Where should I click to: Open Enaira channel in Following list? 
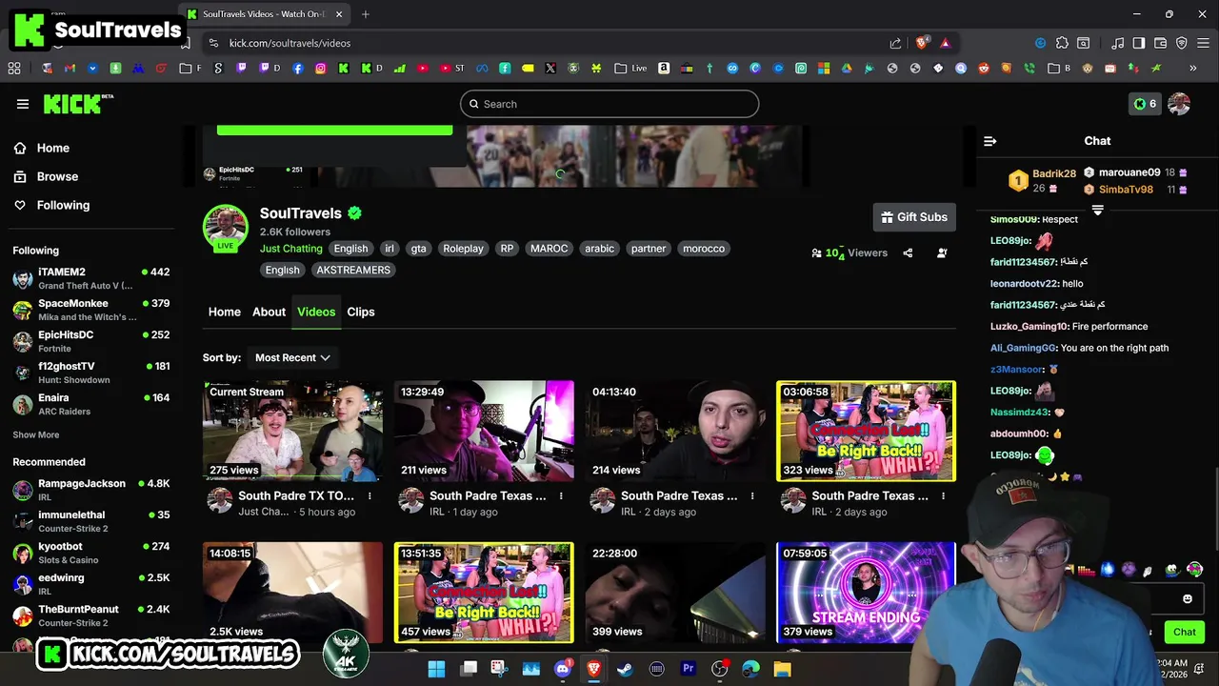tap(91, 404)
